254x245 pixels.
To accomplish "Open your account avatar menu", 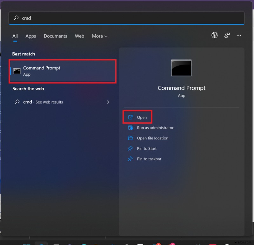I will (x=215, y=35).
